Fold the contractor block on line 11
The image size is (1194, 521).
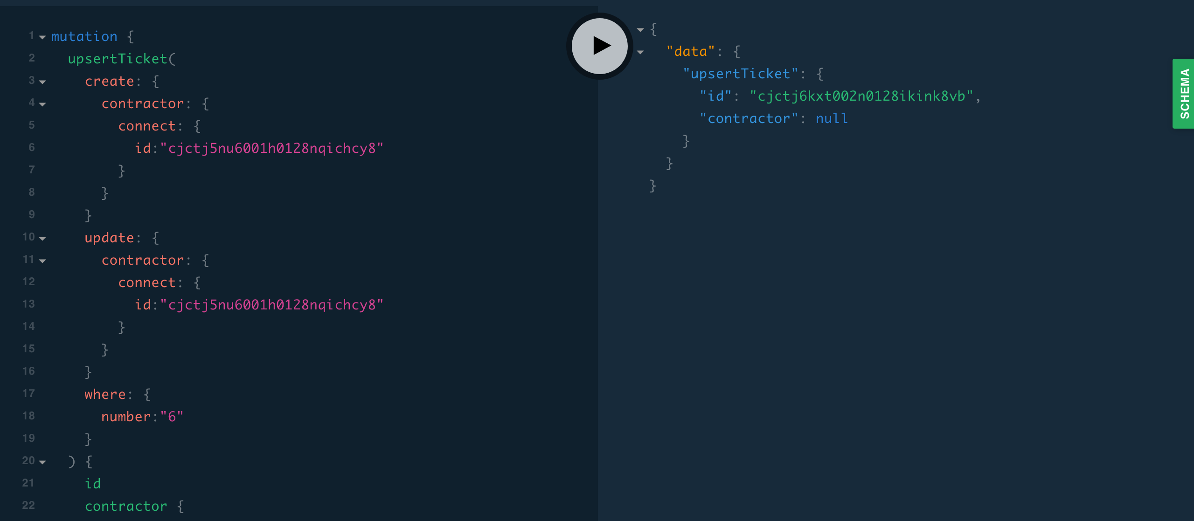coord(42,260)
